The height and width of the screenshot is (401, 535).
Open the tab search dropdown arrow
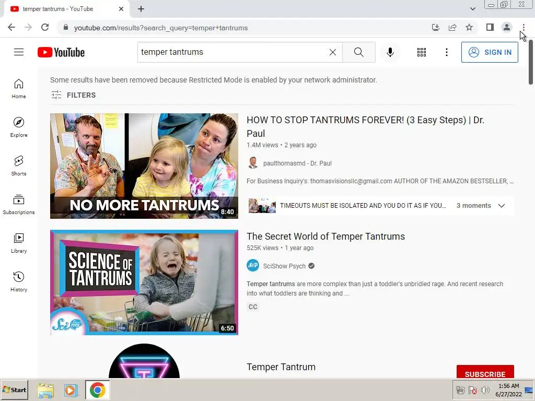click(x=472, y=9)
